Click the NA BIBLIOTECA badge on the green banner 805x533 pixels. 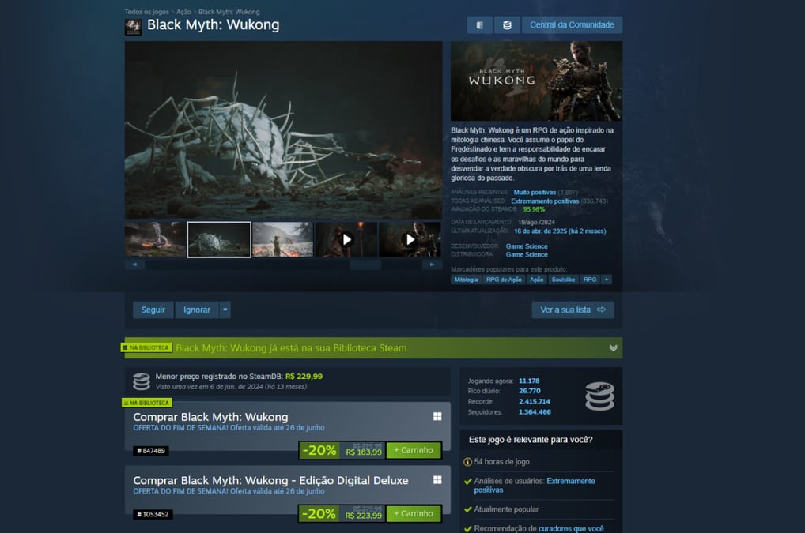pyautogui.click(x=146, y=347)
